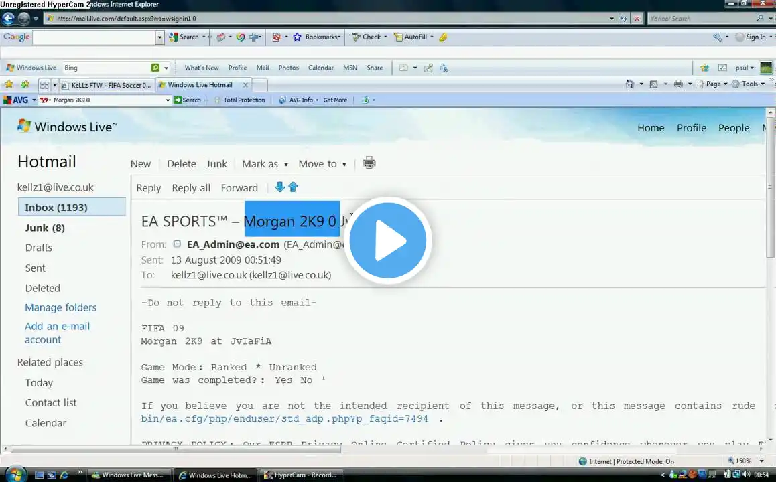Open Home in the Windows Live header

[651, 128]
